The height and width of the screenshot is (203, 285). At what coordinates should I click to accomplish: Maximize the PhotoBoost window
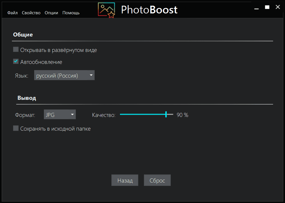[x=267, y=7]
